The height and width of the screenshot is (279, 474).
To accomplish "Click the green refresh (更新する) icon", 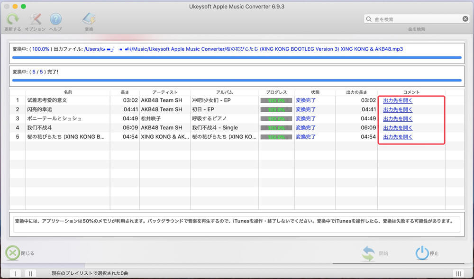I will [x=13, y=19].
